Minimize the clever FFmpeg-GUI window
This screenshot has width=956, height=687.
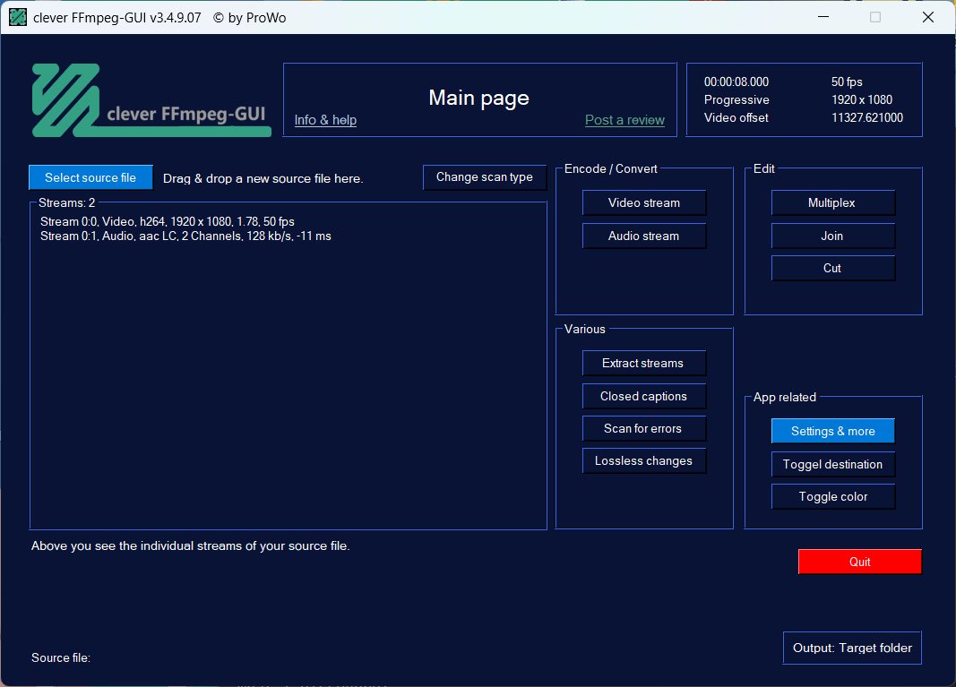(x=823, y=17)
